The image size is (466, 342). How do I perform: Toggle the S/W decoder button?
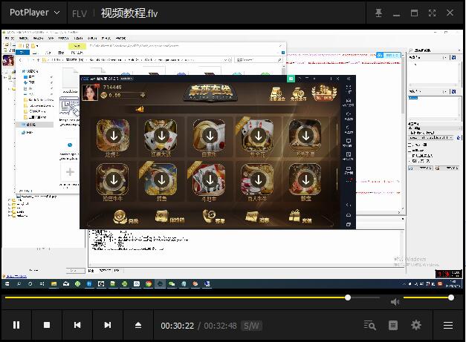[x=251, y=326]
